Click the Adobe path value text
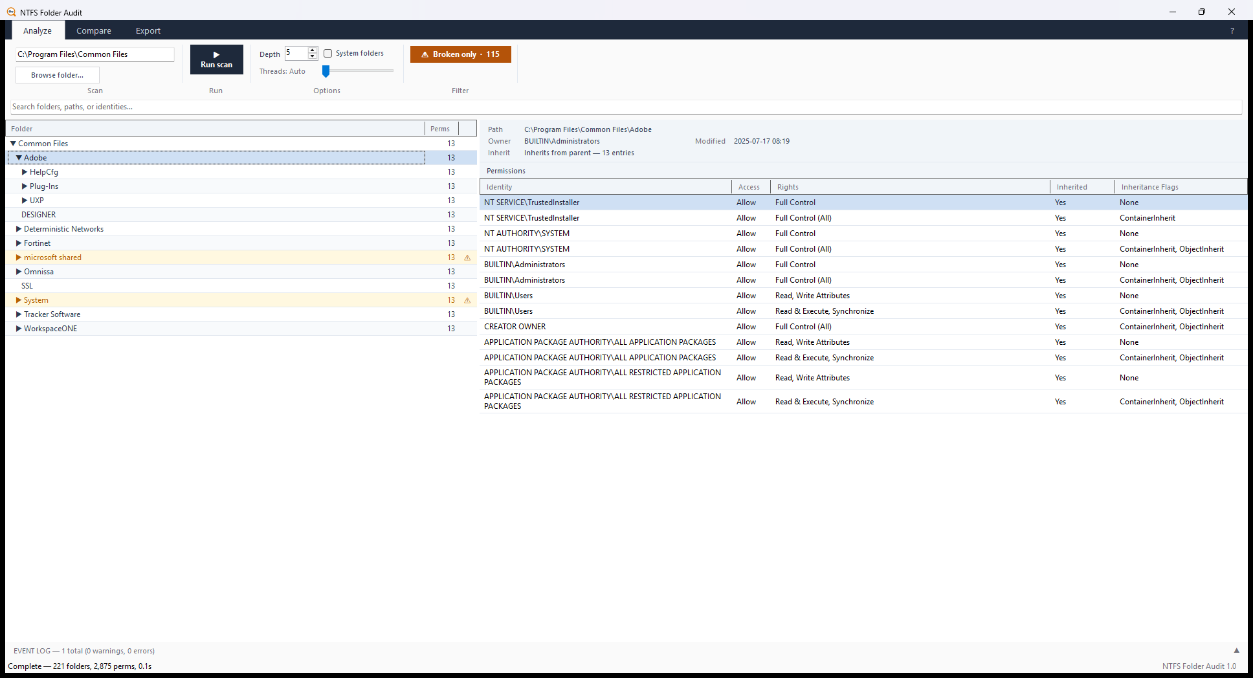 [588, 129]
